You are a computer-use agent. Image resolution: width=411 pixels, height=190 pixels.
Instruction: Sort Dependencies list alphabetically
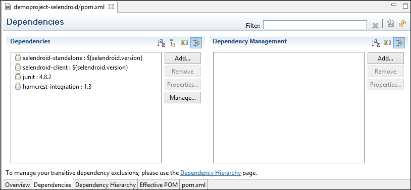161,43
